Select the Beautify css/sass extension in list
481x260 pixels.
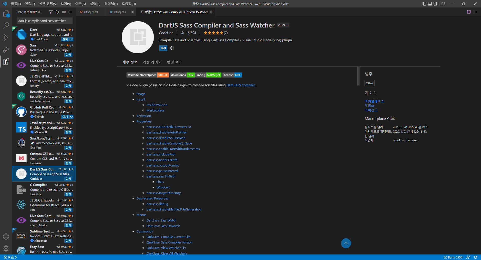point(44,96)
